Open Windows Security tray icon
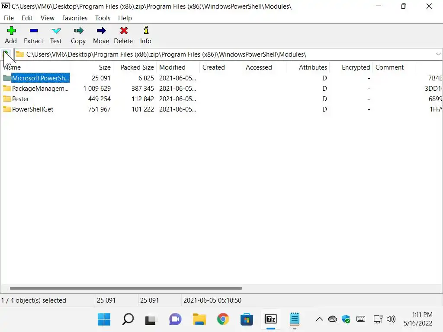The width and height of the screenshot is (443, 332). point(346,319)
